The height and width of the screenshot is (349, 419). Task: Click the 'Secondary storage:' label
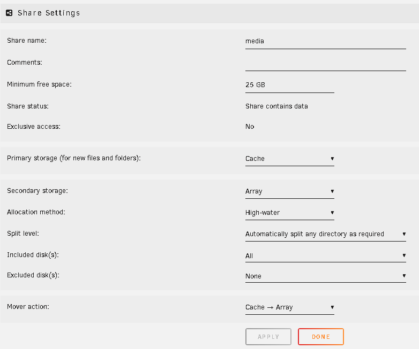pyautogui.click(x=38, y=191)
